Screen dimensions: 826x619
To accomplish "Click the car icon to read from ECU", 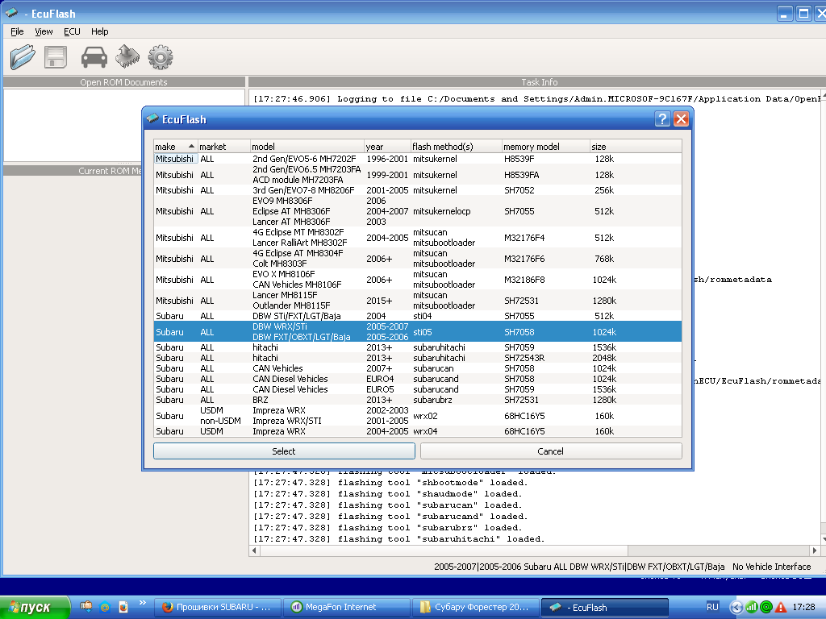I will 94,56.
